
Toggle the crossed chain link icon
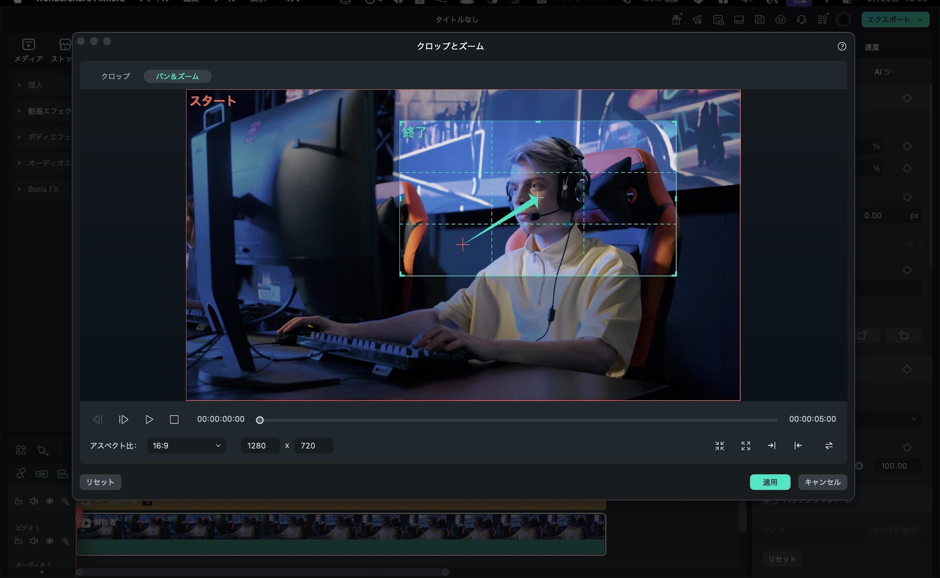21,474
